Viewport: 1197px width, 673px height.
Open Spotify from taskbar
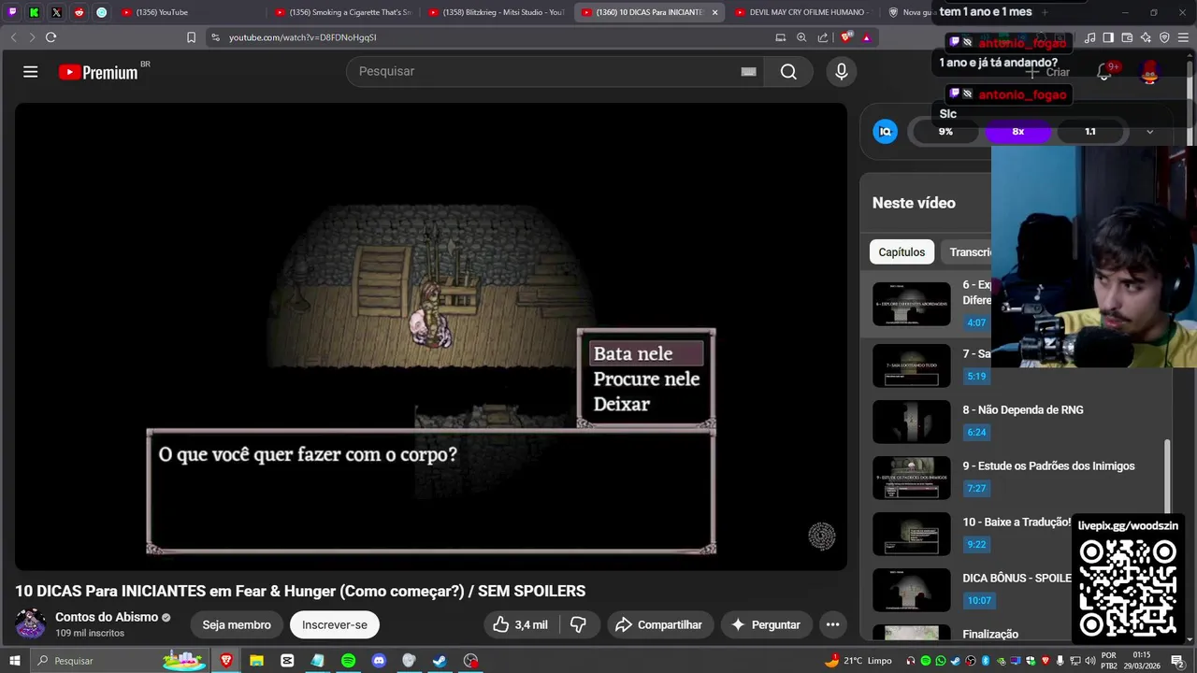click(x=348, y=661)
